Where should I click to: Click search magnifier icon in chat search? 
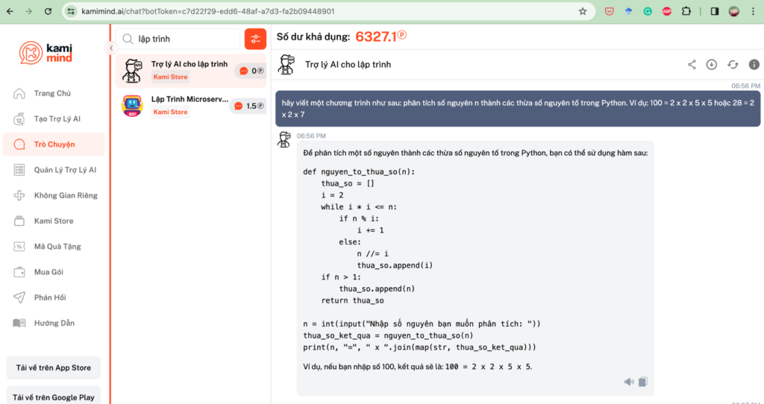pyautogui.click(x=128, y=39)
